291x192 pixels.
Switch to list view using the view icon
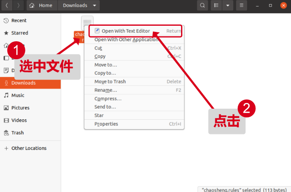point(216,6)
